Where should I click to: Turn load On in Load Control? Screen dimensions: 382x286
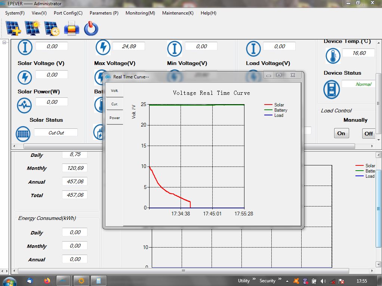341,133
